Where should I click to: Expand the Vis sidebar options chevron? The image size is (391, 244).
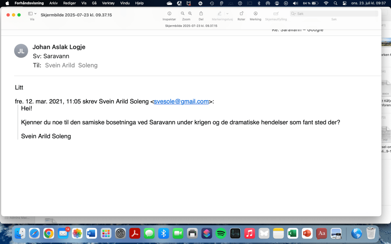pyautogui.click(x=36, y=13)
